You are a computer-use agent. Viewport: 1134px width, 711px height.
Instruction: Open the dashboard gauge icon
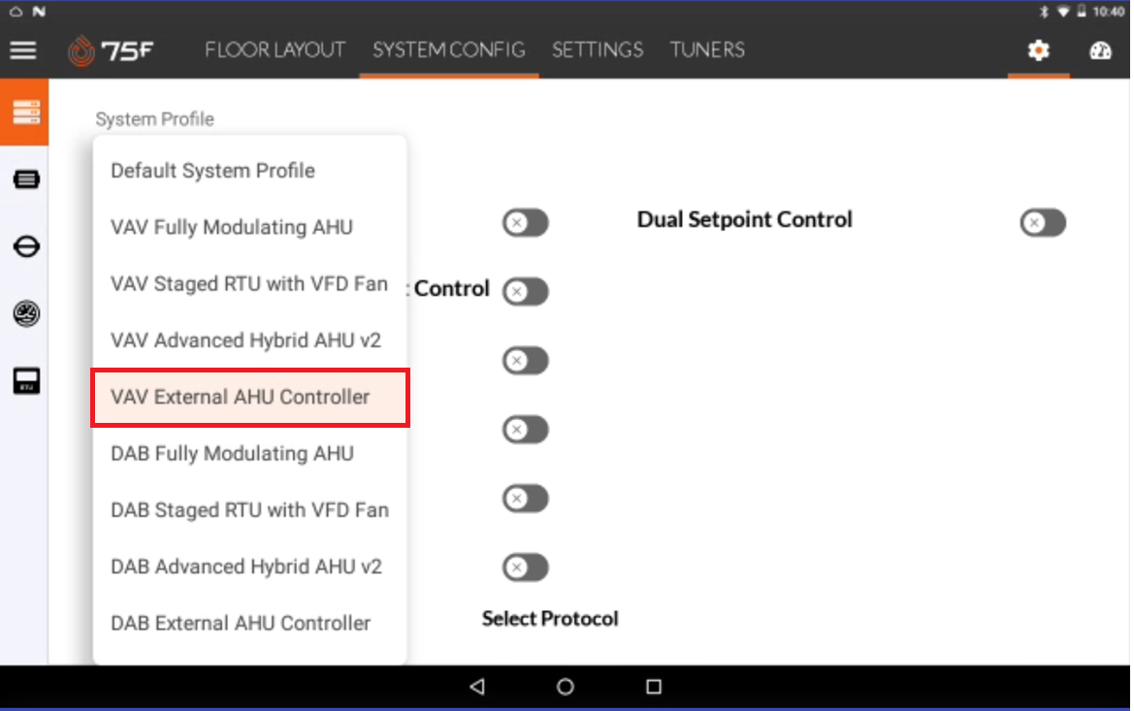1100,50
